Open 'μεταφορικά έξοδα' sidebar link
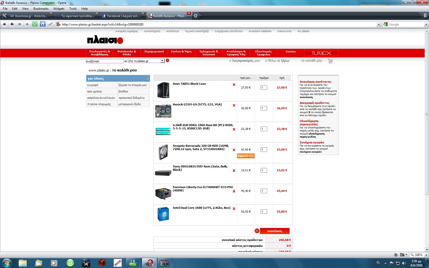Image resolution: width=429 pixels, height=268 pixels. tap(130, 104)
